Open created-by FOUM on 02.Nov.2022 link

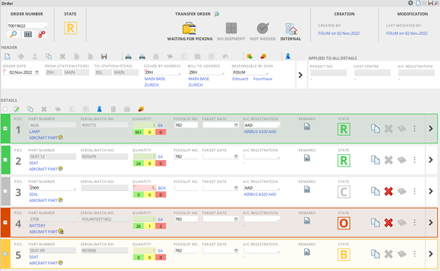(338, 33)
